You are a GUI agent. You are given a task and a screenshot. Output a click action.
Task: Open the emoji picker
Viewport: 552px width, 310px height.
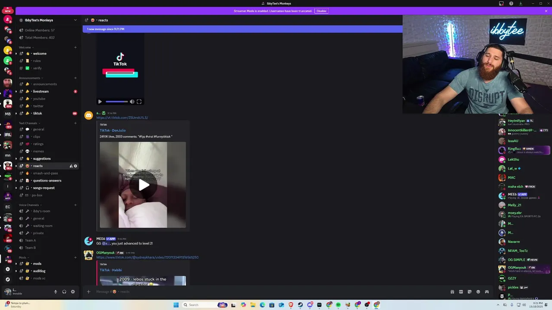point(478,292)
